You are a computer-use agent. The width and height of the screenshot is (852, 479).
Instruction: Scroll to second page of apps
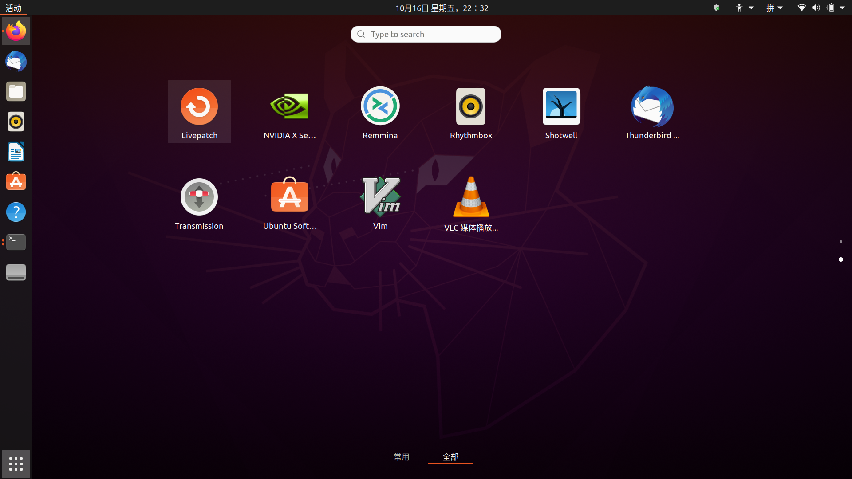tap(840, 259)
